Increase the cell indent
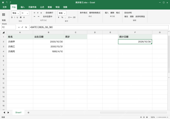 pos(38,17)
